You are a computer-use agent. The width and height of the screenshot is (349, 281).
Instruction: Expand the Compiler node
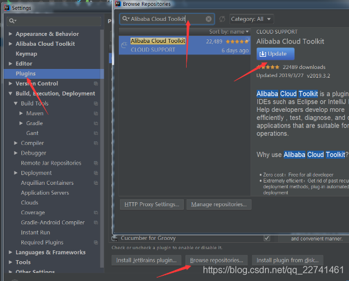coord(16,143)
